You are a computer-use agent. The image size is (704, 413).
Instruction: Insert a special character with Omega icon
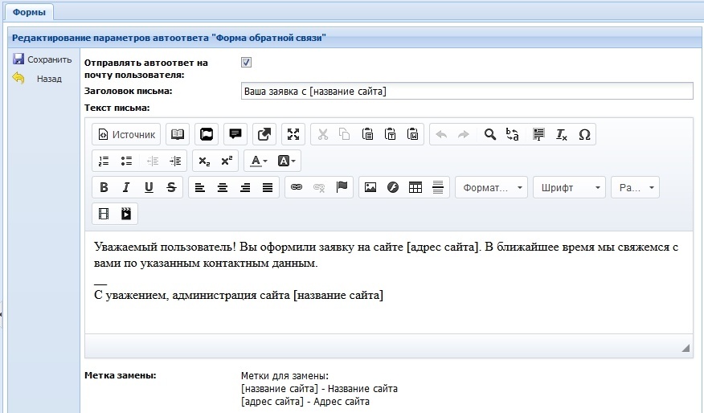pos(584,134)
